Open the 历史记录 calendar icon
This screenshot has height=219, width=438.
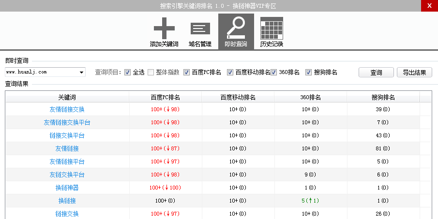point(272,29)
